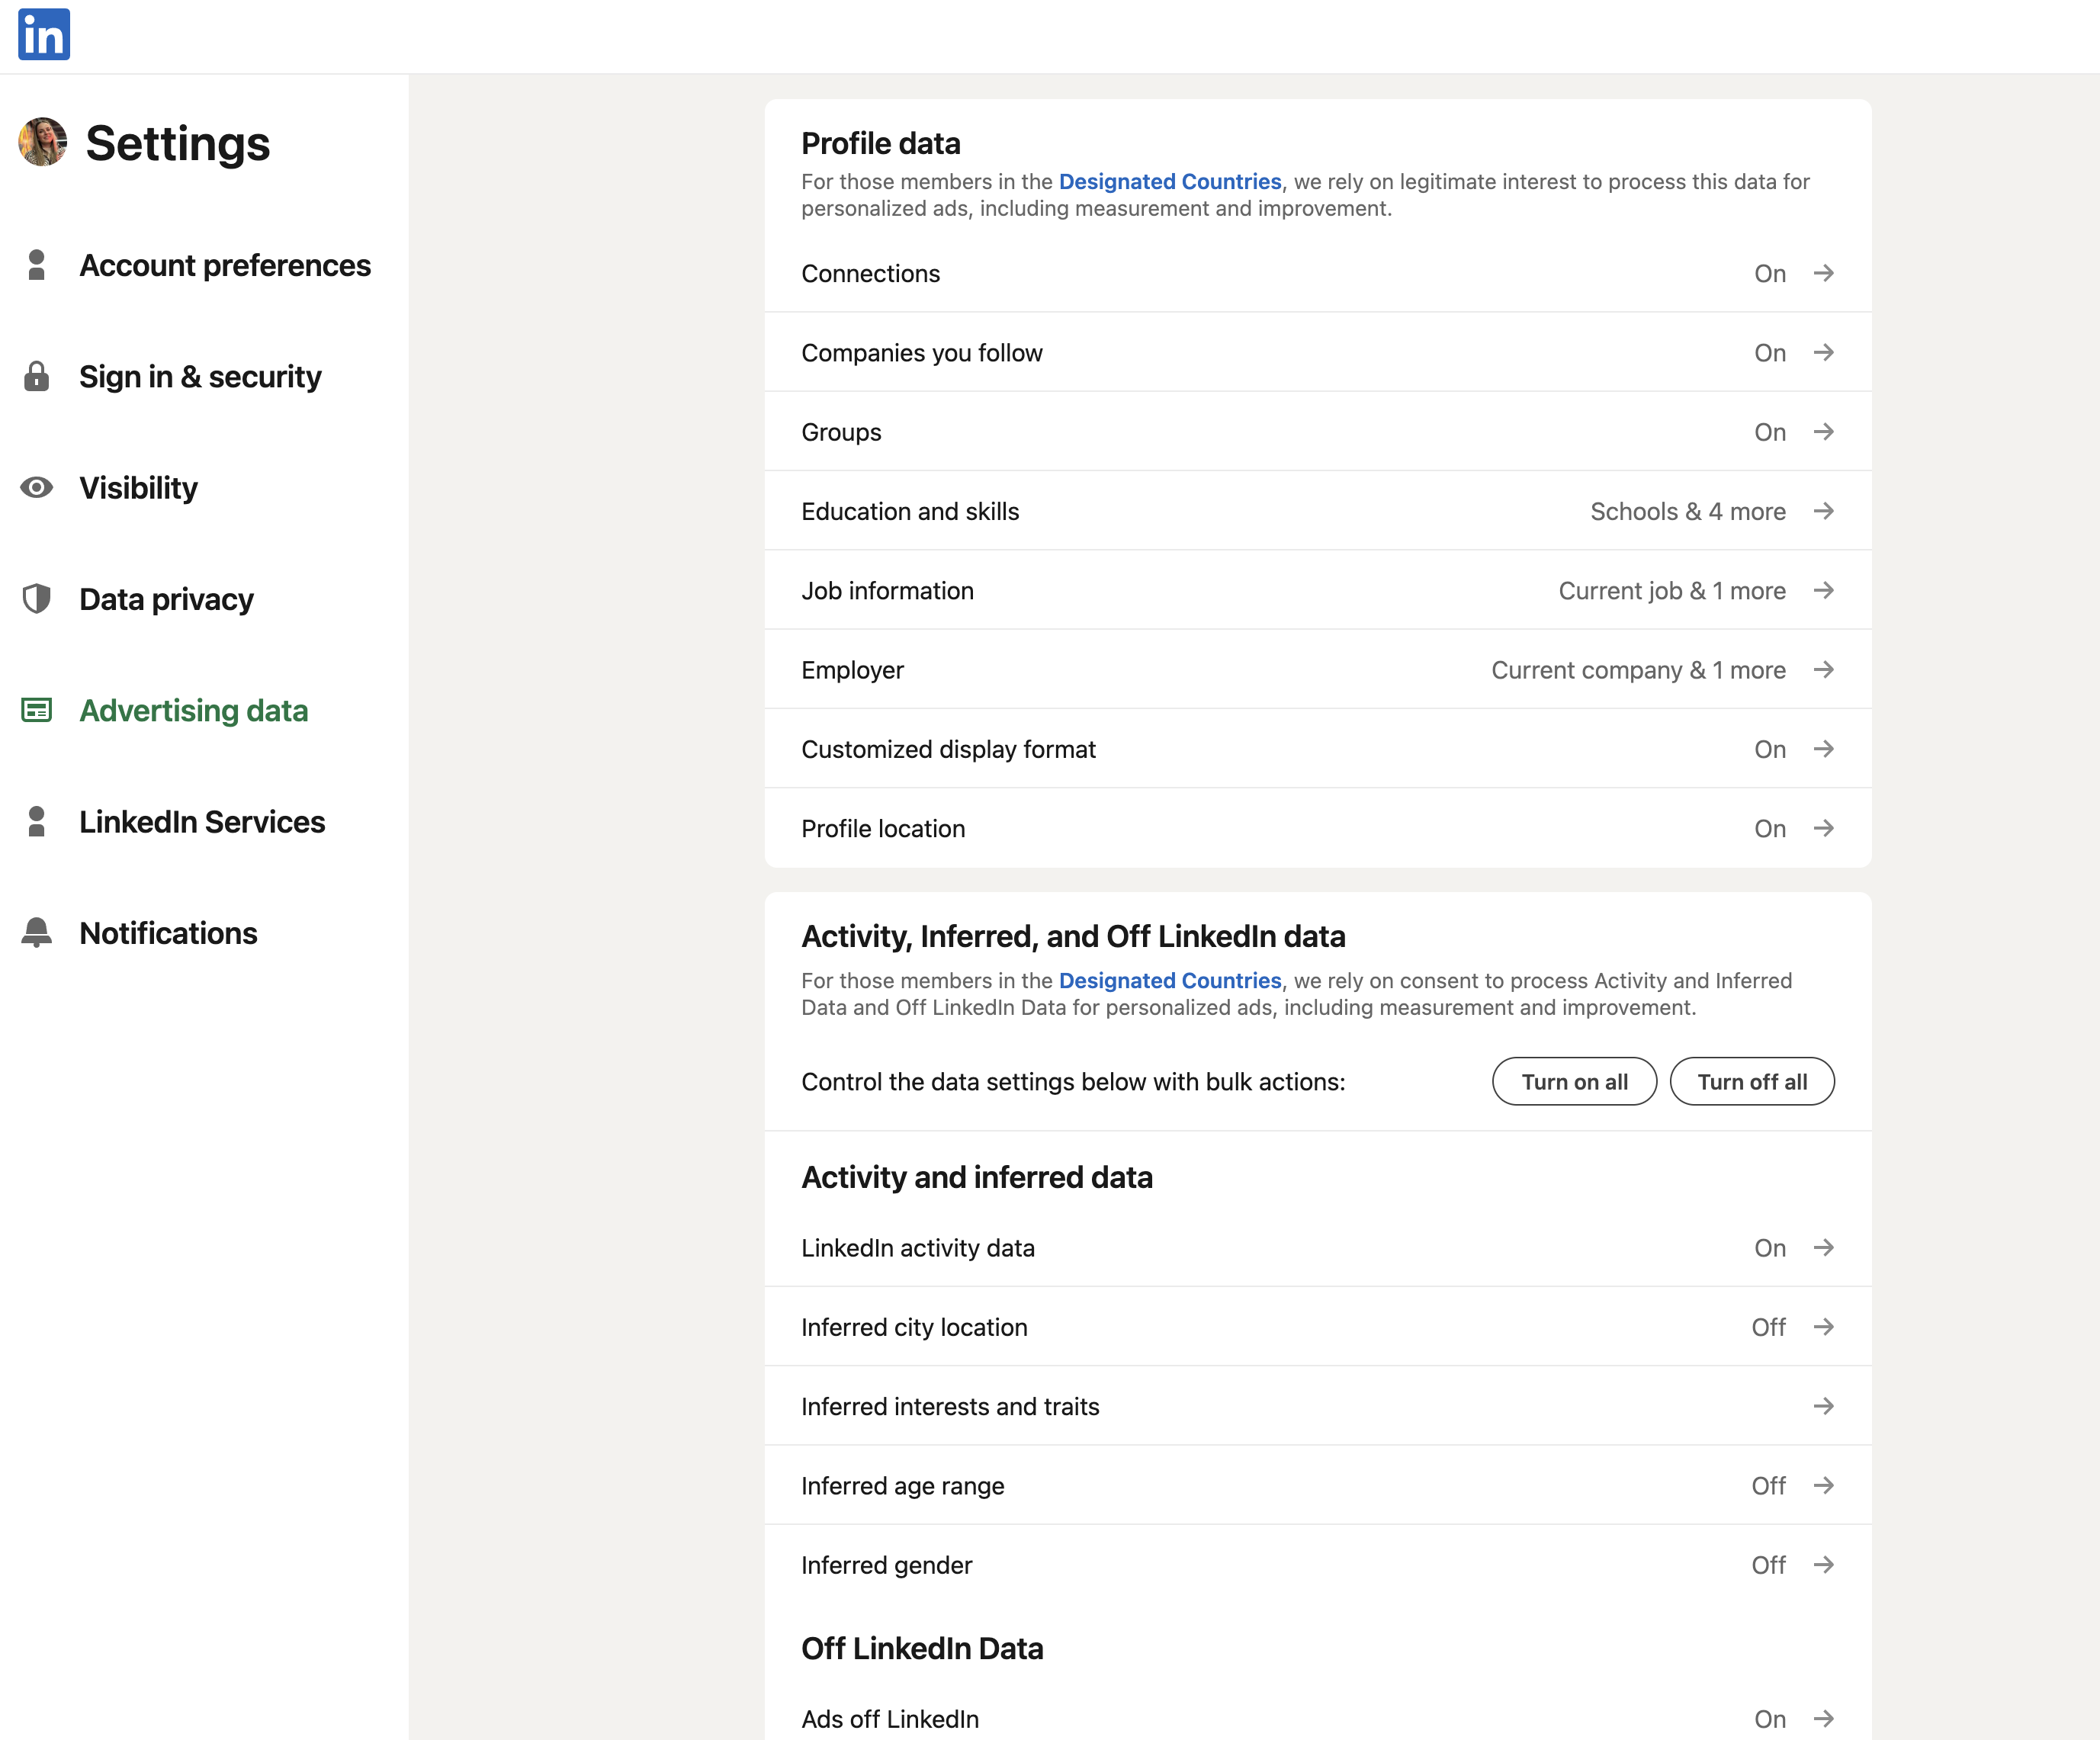Click the Turn off all button
The image size is (2100, 1740).
click(x=1752, y=1081)
